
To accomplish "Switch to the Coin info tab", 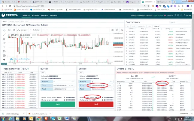I will click(x=24, y=21).
